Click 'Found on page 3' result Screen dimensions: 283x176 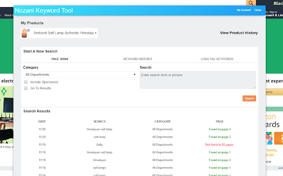220,160
